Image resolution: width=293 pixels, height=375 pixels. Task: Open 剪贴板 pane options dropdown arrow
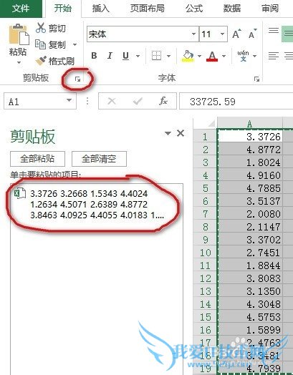click(168, 133)
